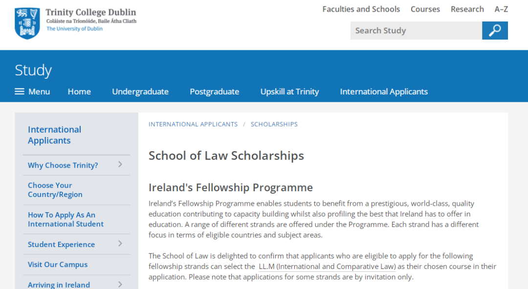The height and width of the screenshot is (289, 528).
Task: Open Visit Our Campus sidebar link
Action: tap(58, 265)
